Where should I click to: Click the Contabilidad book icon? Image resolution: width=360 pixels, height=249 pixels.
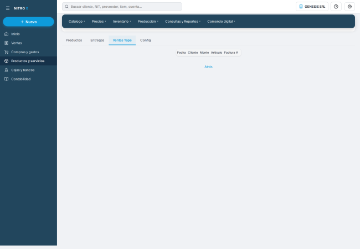tap(7, 79)
